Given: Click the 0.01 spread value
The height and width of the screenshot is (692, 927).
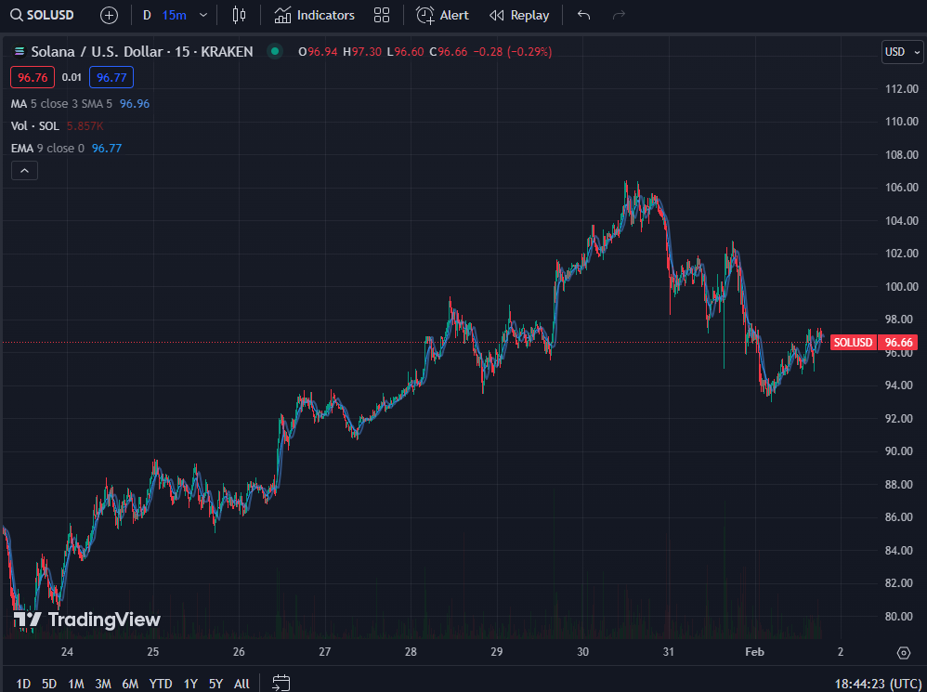Looking at the screenshot, I should (72, 77).
